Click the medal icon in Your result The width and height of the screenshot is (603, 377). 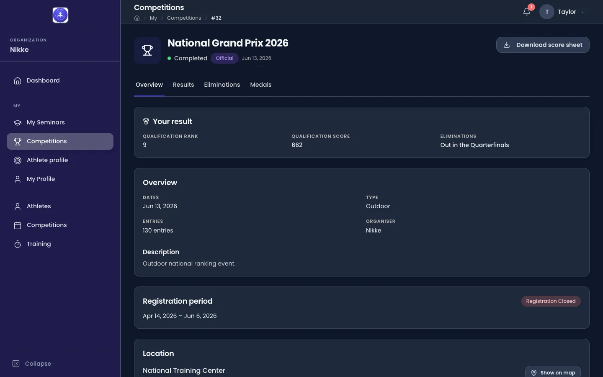146,121
